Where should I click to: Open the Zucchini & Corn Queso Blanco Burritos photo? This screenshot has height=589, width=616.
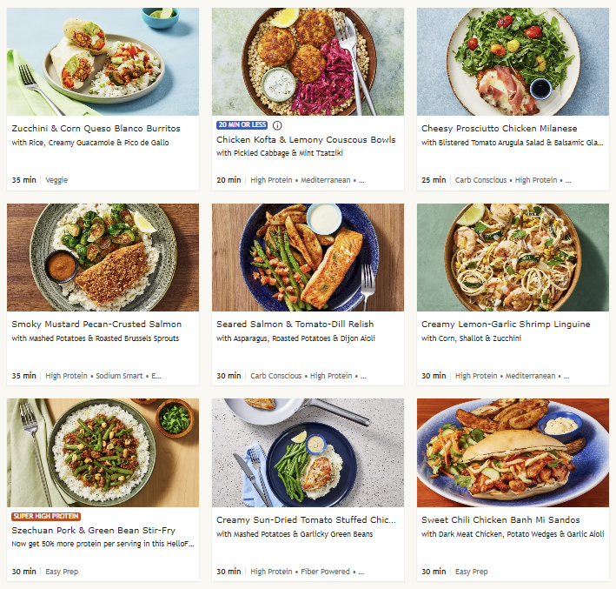[x=103, y=62]
